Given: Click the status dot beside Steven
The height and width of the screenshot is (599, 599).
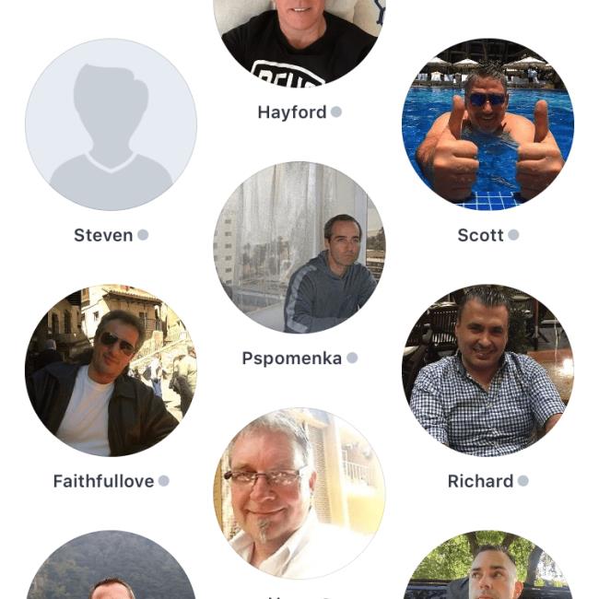Looking at the screenshot, I should (x=143, y=235).
